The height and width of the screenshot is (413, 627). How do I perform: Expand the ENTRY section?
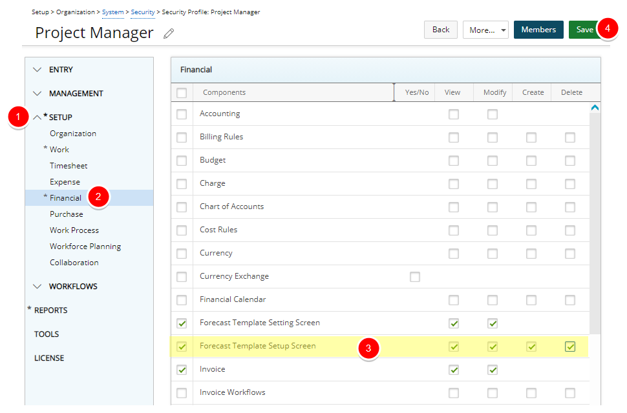37,70
